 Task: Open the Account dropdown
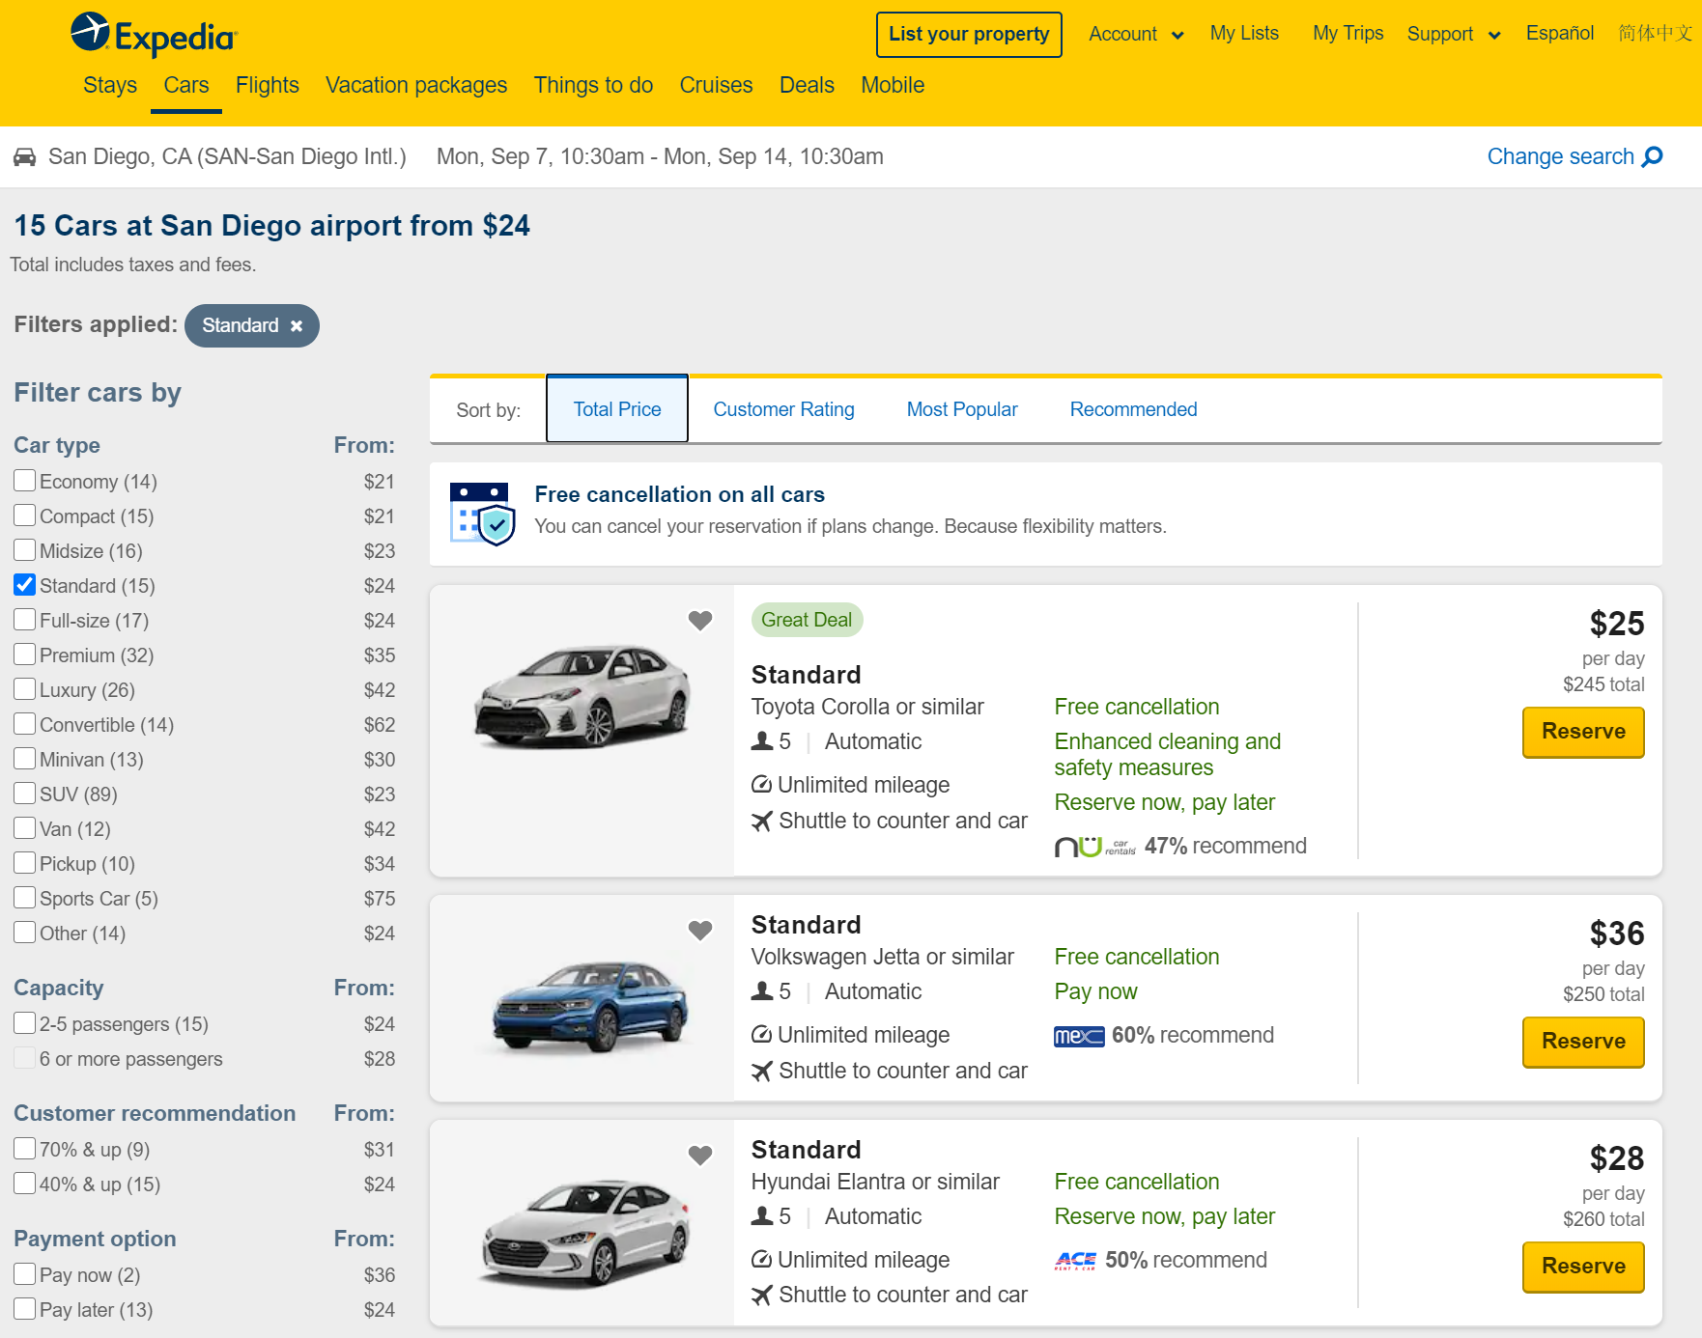[x=1135, y=33]
